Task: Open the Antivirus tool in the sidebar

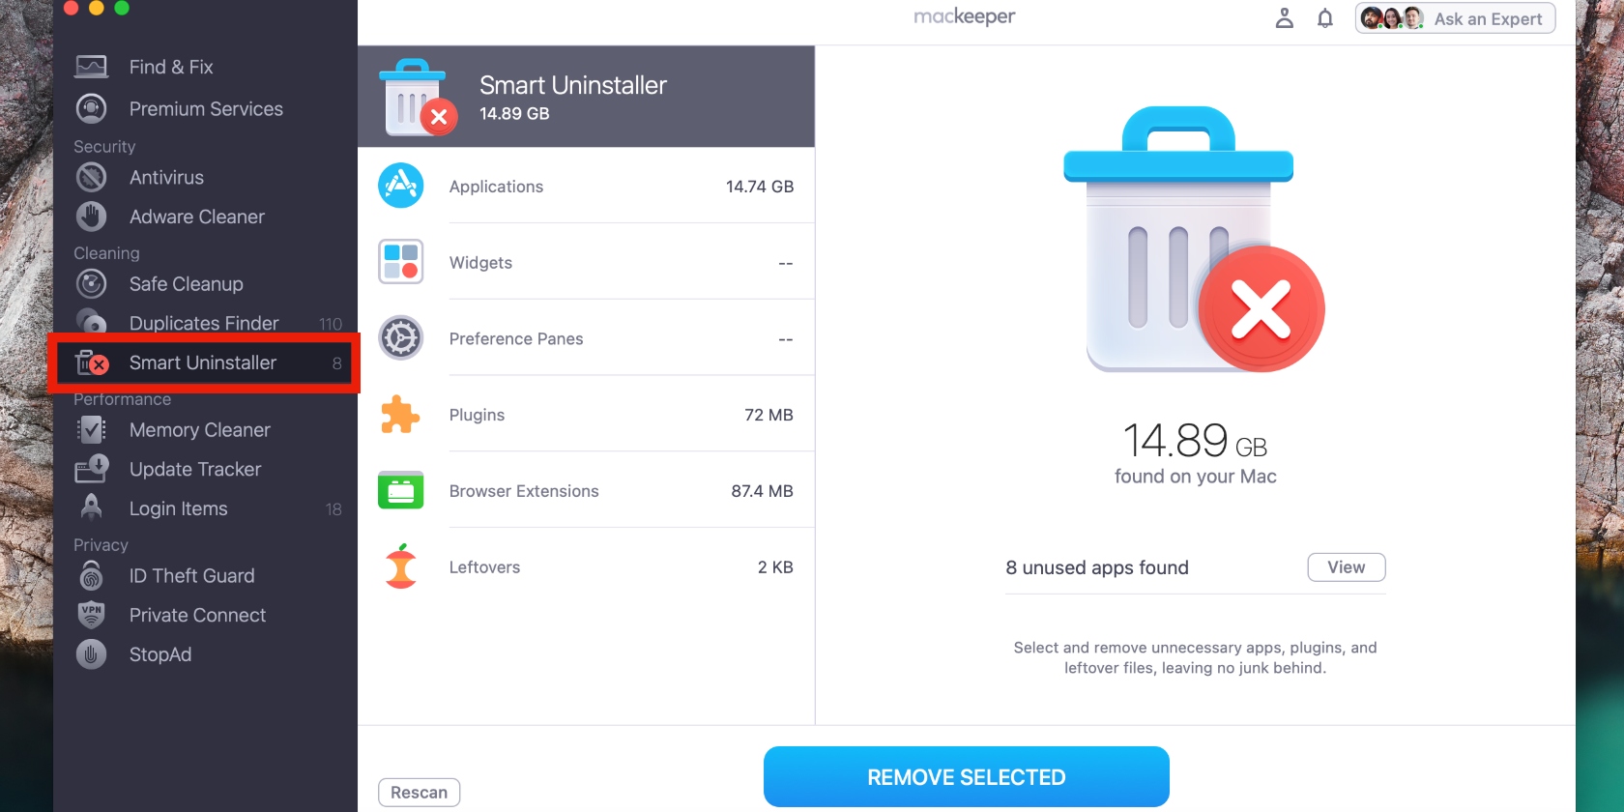Action: pyautogui.click(x=166, y=177)
